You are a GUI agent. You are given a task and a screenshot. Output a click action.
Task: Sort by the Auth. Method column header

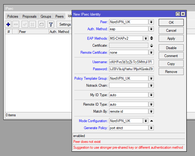coord(60,32)
